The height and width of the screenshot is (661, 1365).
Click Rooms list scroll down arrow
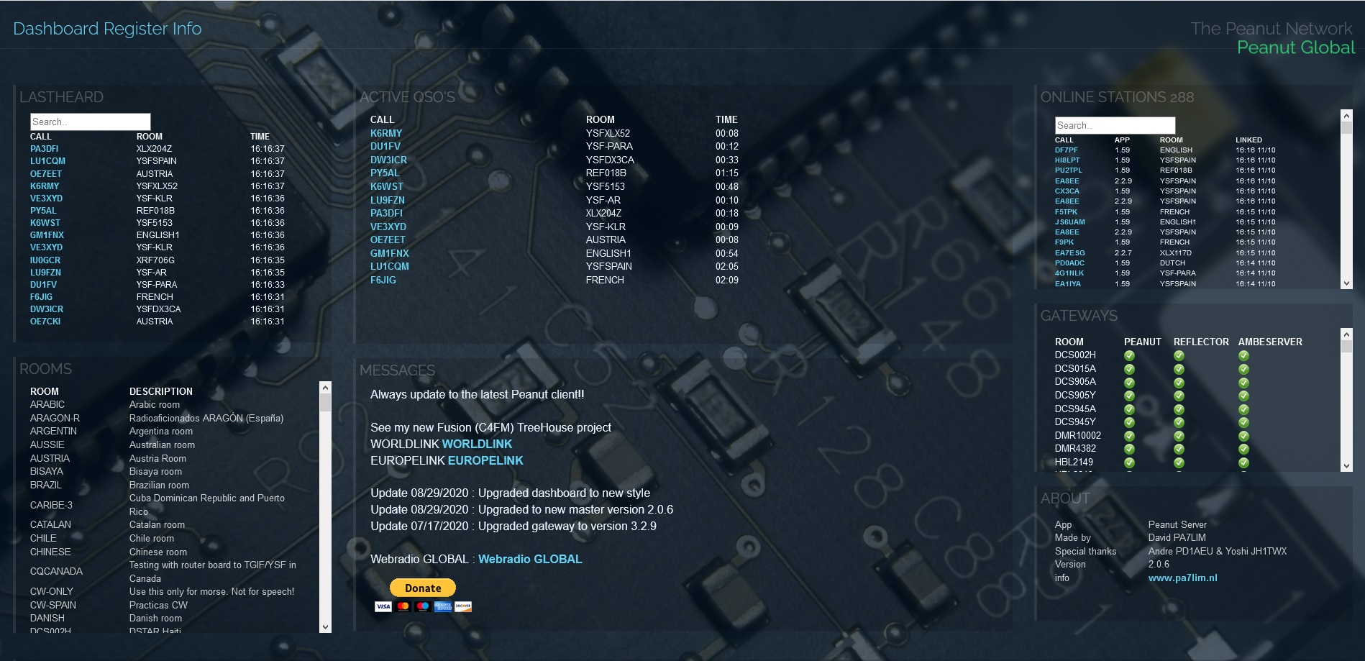tap(326, 627)
